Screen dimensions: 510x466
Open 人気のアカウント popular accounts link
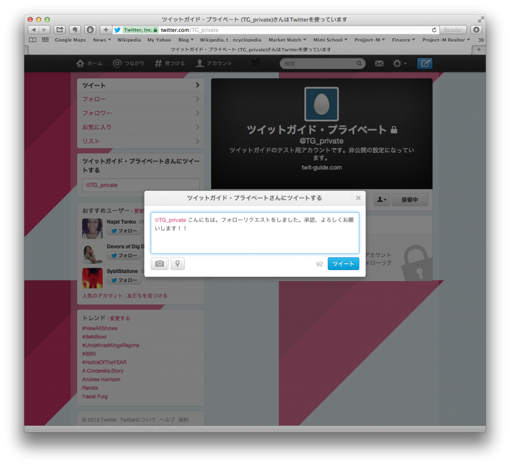click(102, 296)
